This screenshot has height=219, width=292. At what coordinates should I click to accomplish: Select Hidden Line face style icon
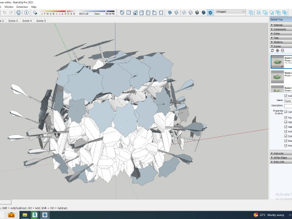(190, 13)
